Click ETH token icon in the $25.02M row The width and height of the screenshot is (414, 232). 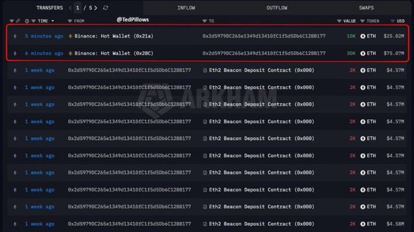coord(363,36)
